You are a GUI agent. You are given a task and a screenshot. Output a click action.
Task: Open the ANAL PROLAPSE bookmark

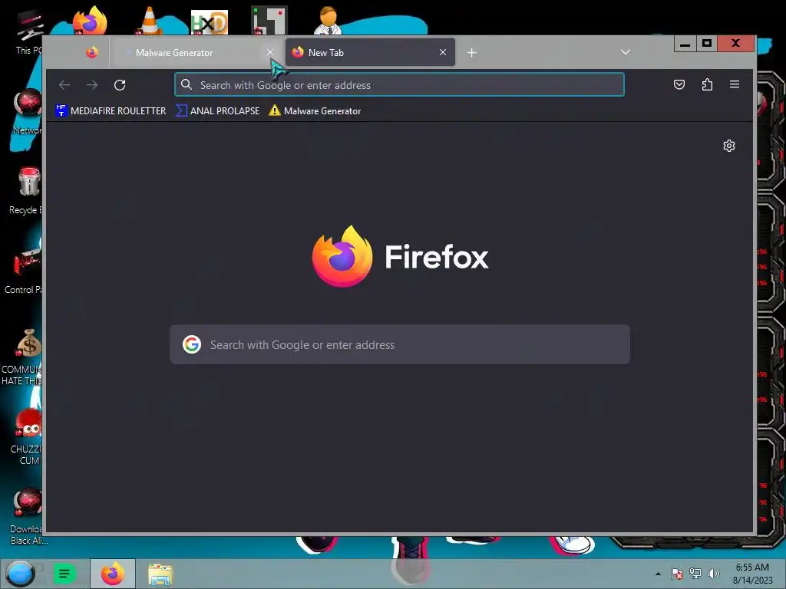pyautogui.click(x=217, y=110)
